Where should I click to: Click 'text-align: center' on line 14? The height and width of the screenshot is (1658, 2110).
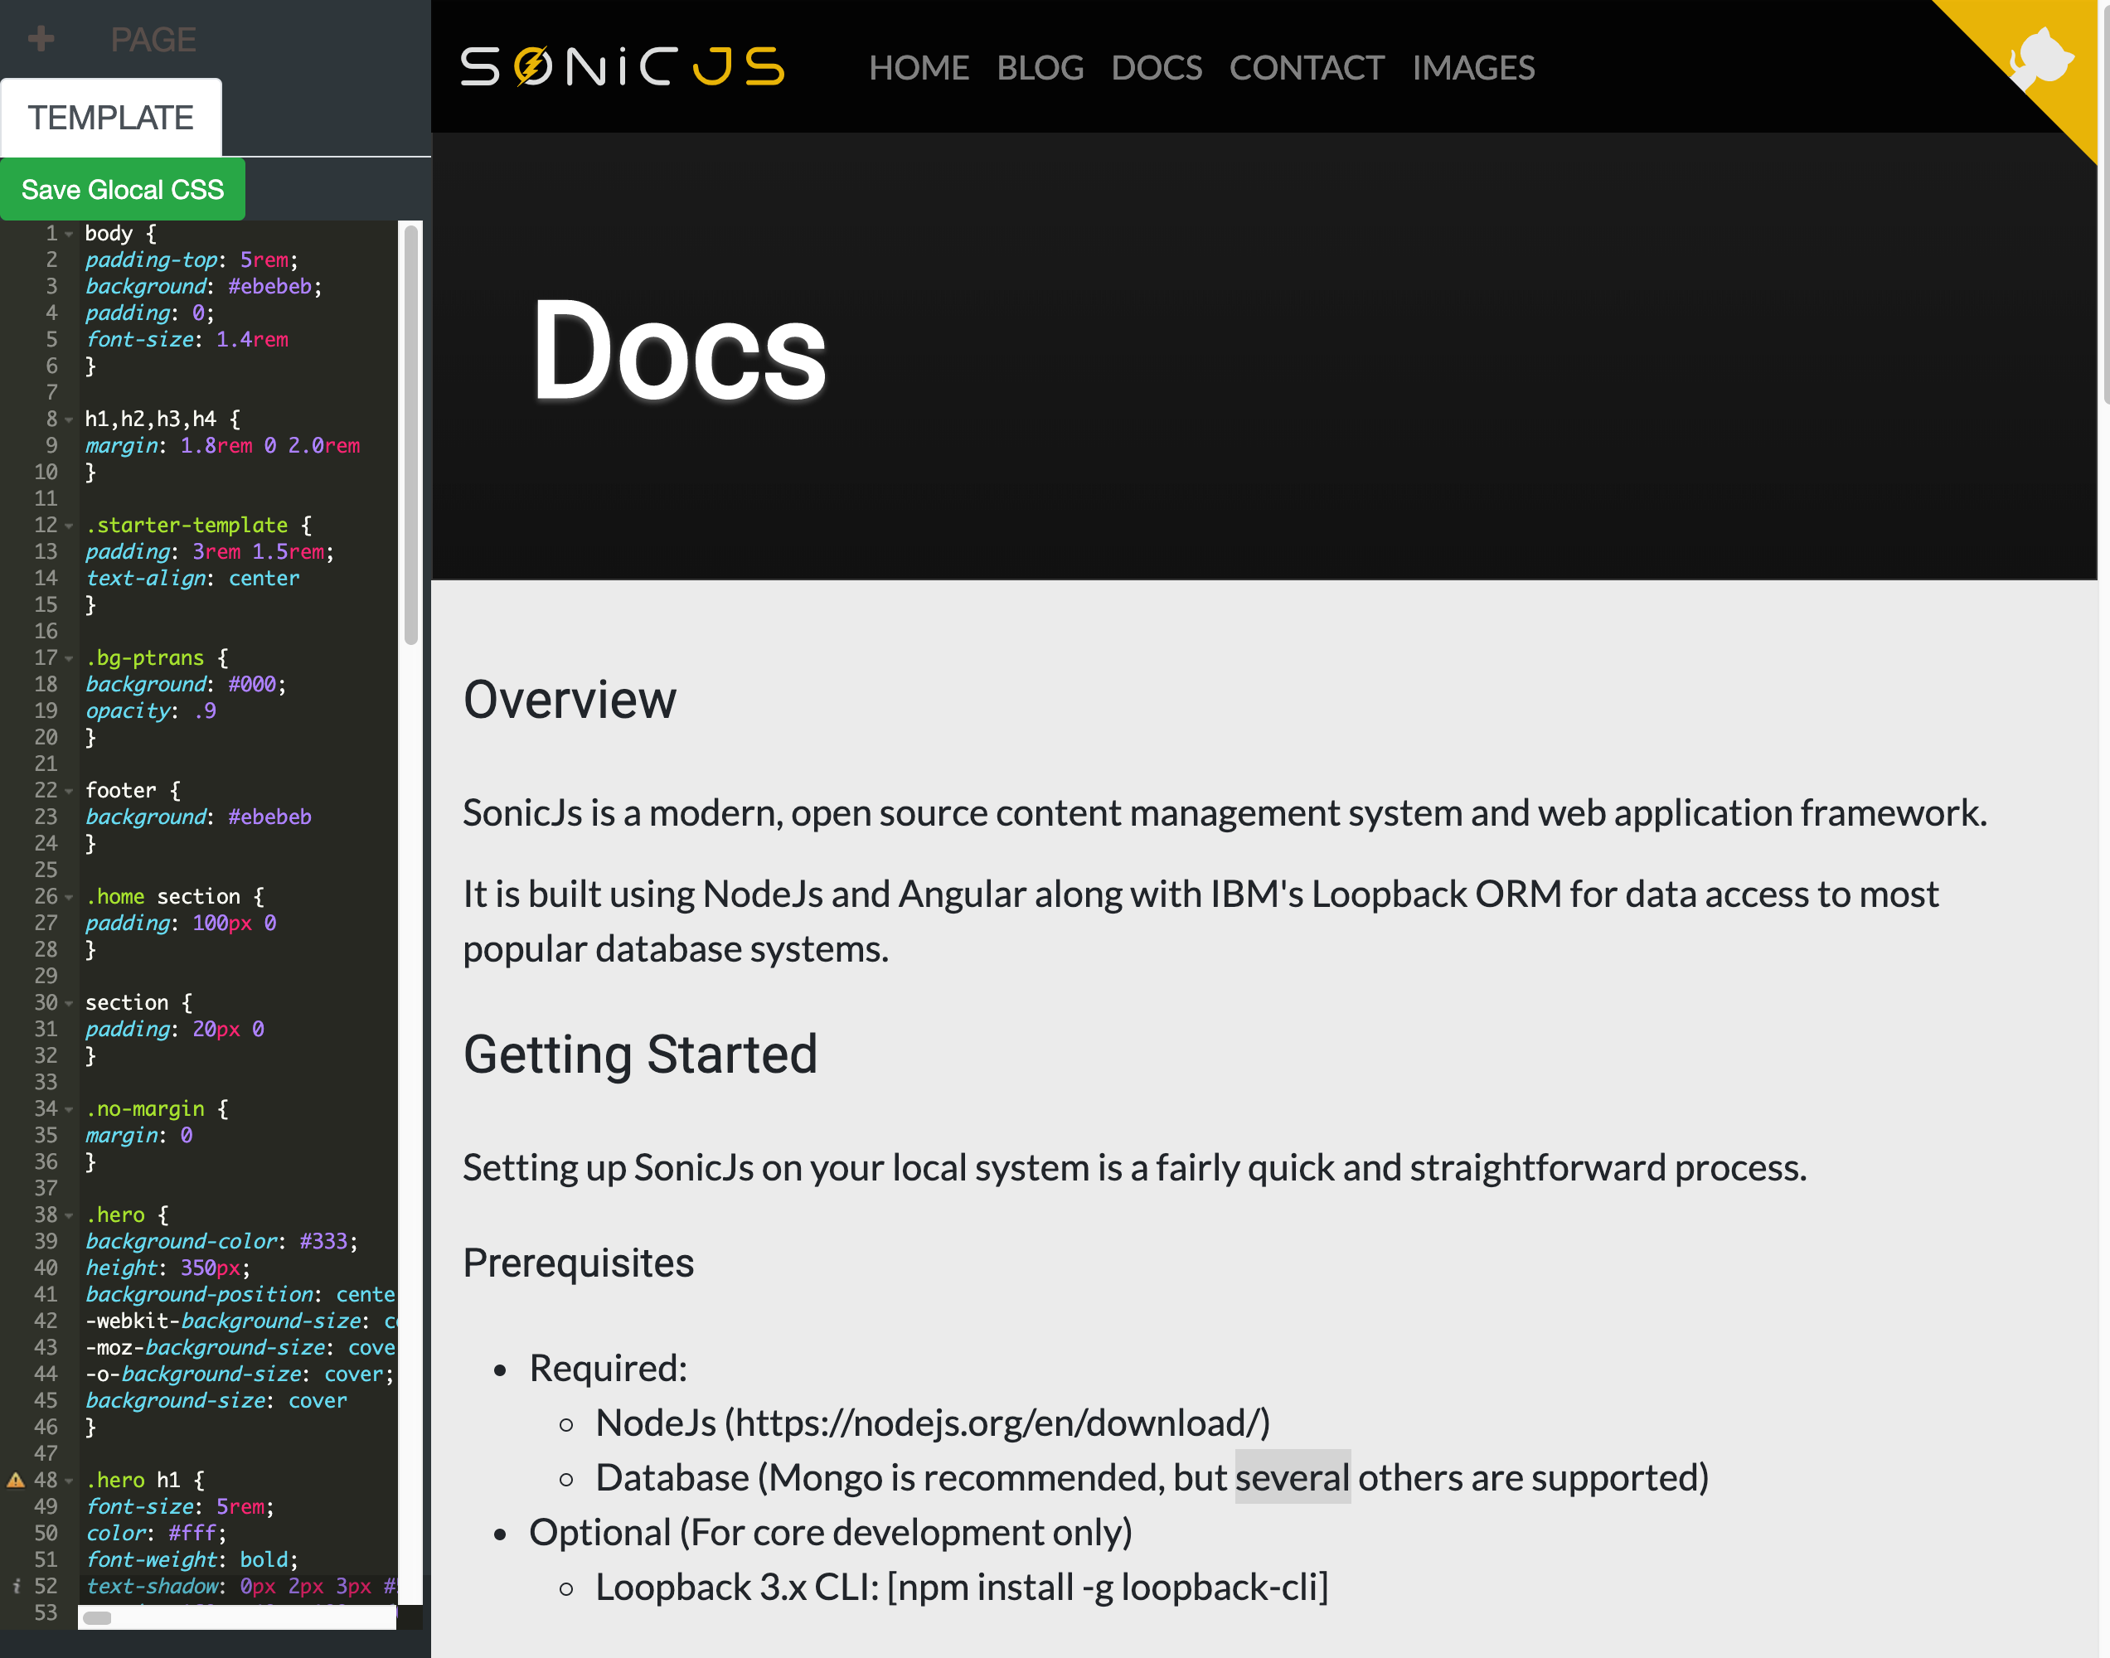tap(192, 579)
